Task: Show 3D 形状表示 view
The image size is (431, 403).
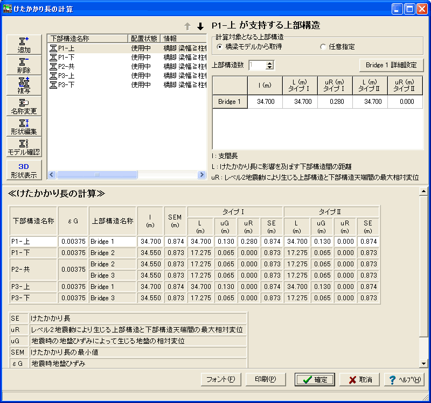Action: (24, 170)
